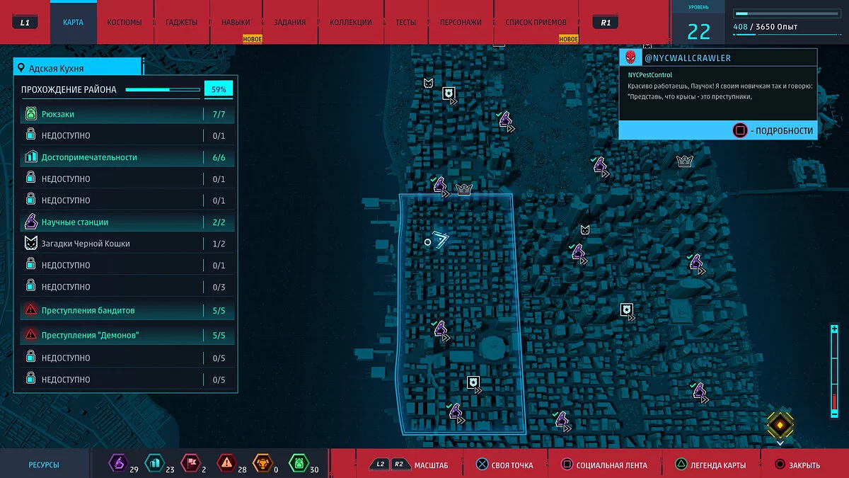Click the НОВОЕ badge under НАВЫКИ
849x478 pixels.
click(x=253, y=39)
